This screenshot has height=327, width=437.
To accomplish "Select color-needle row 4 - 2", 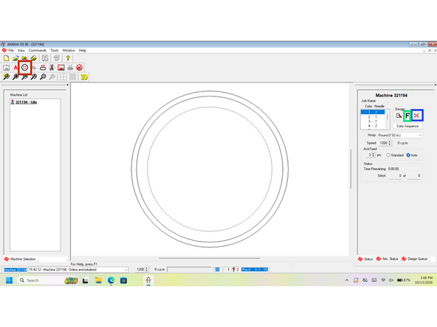I will 373,126.
